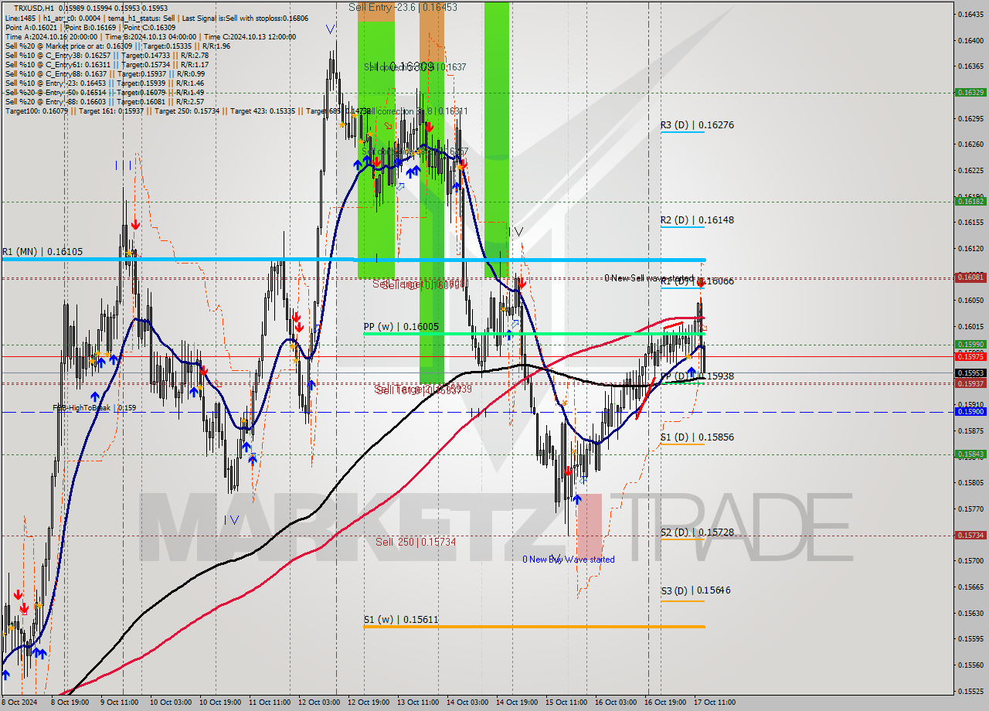Select the red 0.15975 price tag

tap(970, 356)
